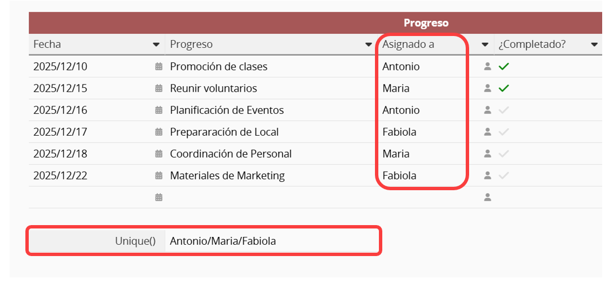
Task: Expand the Progreso column filter menu
Action: click(x=369, y=44)
